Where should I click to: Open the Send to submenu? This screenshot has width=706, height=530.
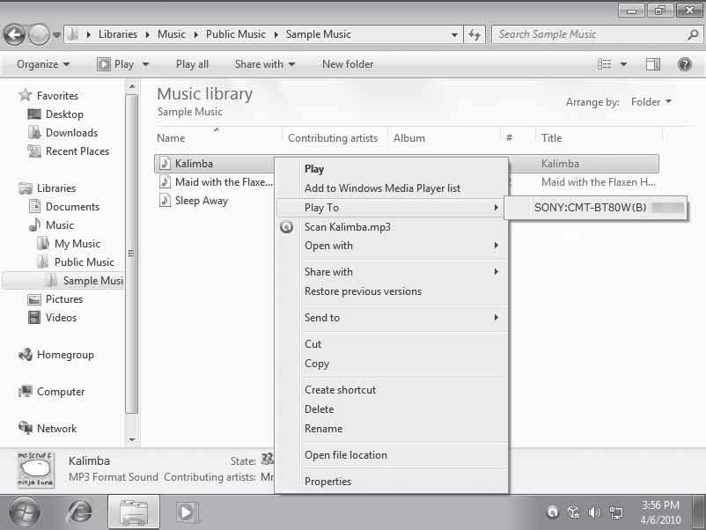392,318
